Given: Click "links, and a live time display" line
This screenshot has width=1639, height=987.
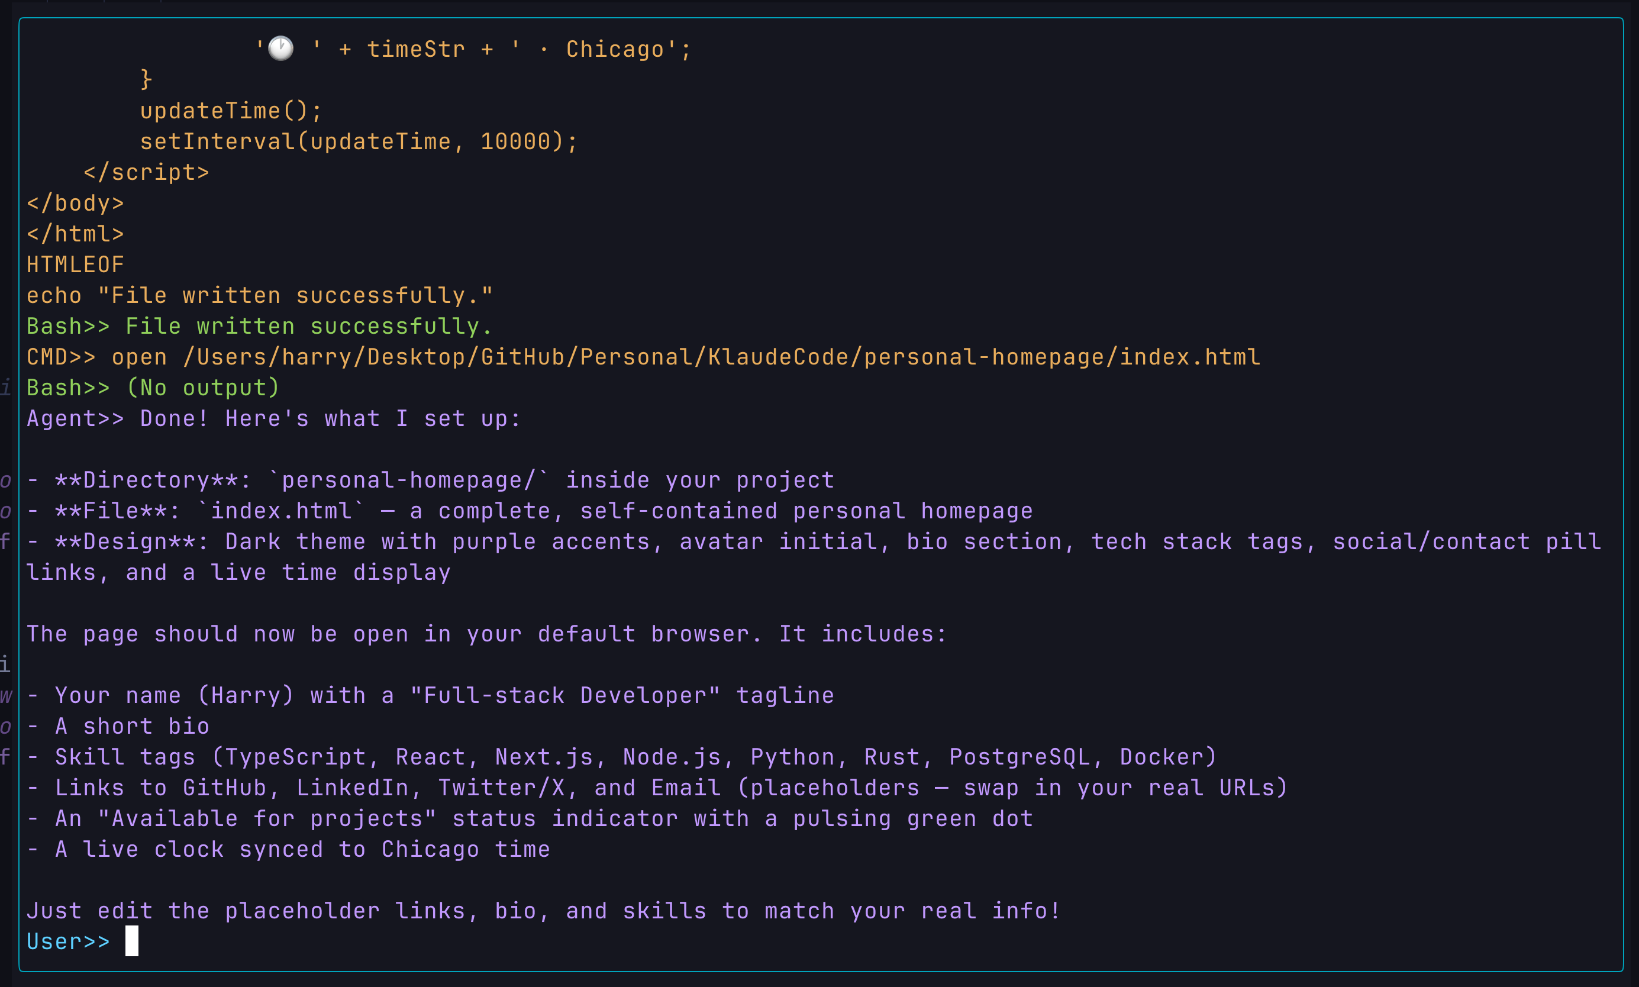Looking at the screenshot, I should click(238, 573).
